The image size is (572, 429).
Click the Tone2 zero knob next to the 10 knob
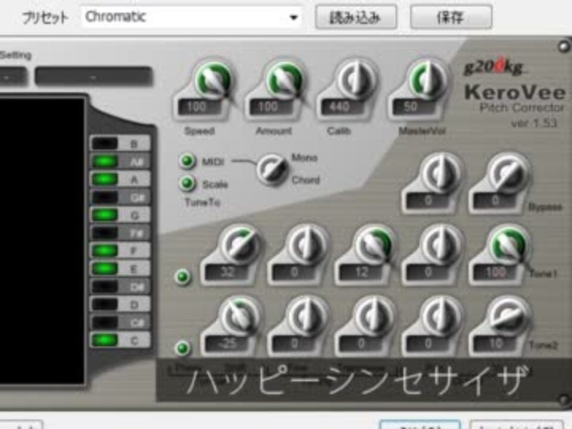click(x=441, y=316)
